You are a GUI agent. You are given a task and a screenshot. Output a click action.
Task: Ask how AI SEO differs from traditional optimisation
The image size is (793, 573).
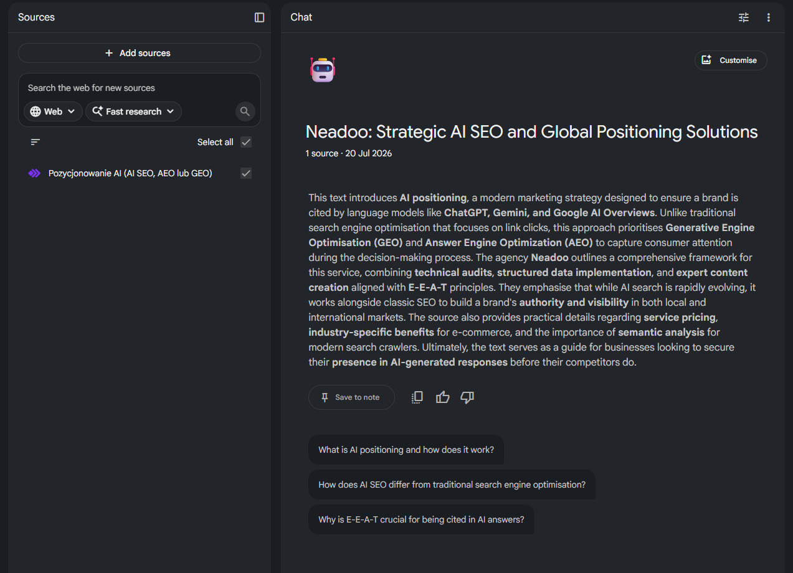[452, 485]
